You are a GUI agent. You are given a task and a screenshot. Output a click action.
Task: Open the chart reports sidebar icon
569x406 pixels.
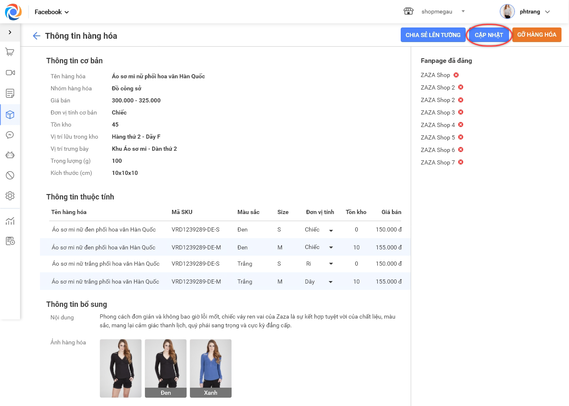coord(10,221)
